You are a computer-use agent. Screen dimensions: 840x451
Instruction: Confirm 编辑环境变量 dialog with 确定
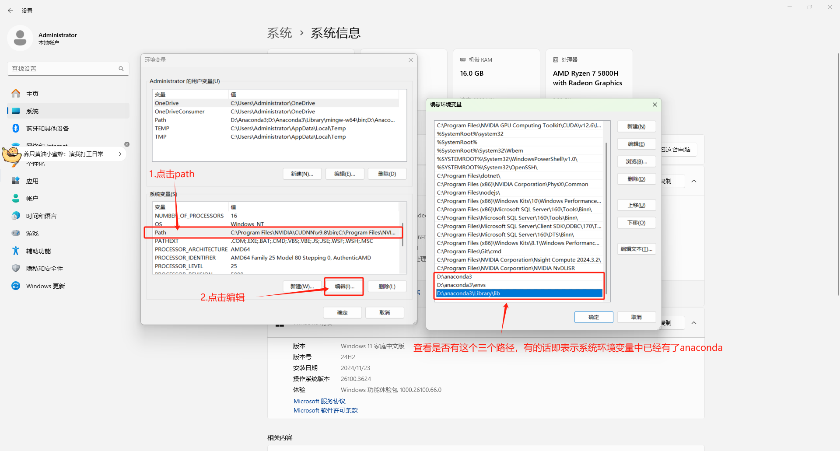pyautogui.click(x=594, y=317)
